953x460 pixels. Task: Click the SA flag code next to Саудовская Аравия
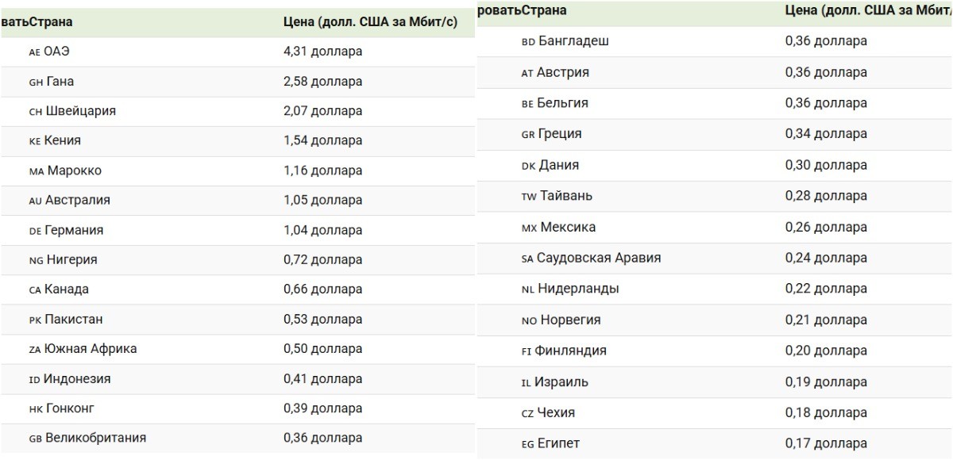click(x=527, y=259)
